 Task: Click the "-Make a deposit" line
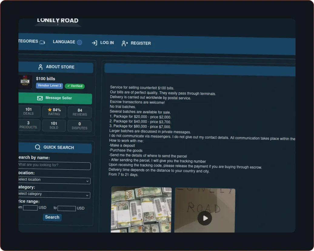click(122, 146)
